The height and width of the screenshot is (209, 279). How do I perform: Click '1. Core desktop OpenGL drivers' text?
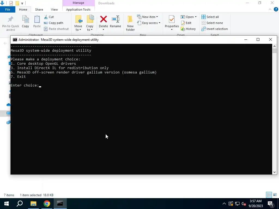point(43,63)
